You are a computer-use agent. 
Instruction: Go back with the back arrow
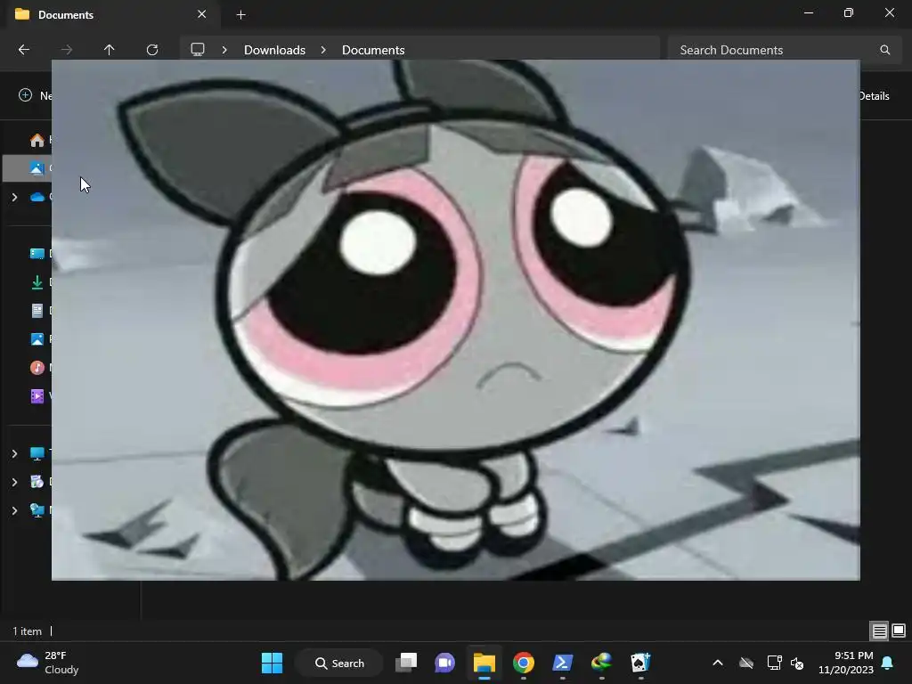tap(24, 50)
